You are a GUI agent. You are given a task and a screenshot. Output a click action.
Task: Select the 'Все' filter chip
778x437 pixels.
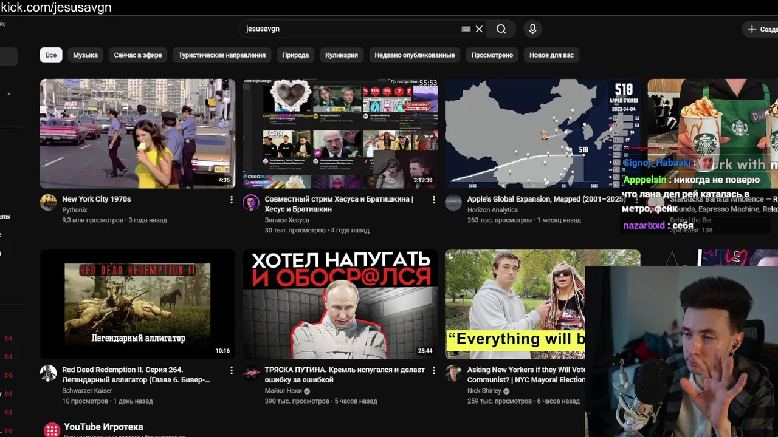point(51,55)
